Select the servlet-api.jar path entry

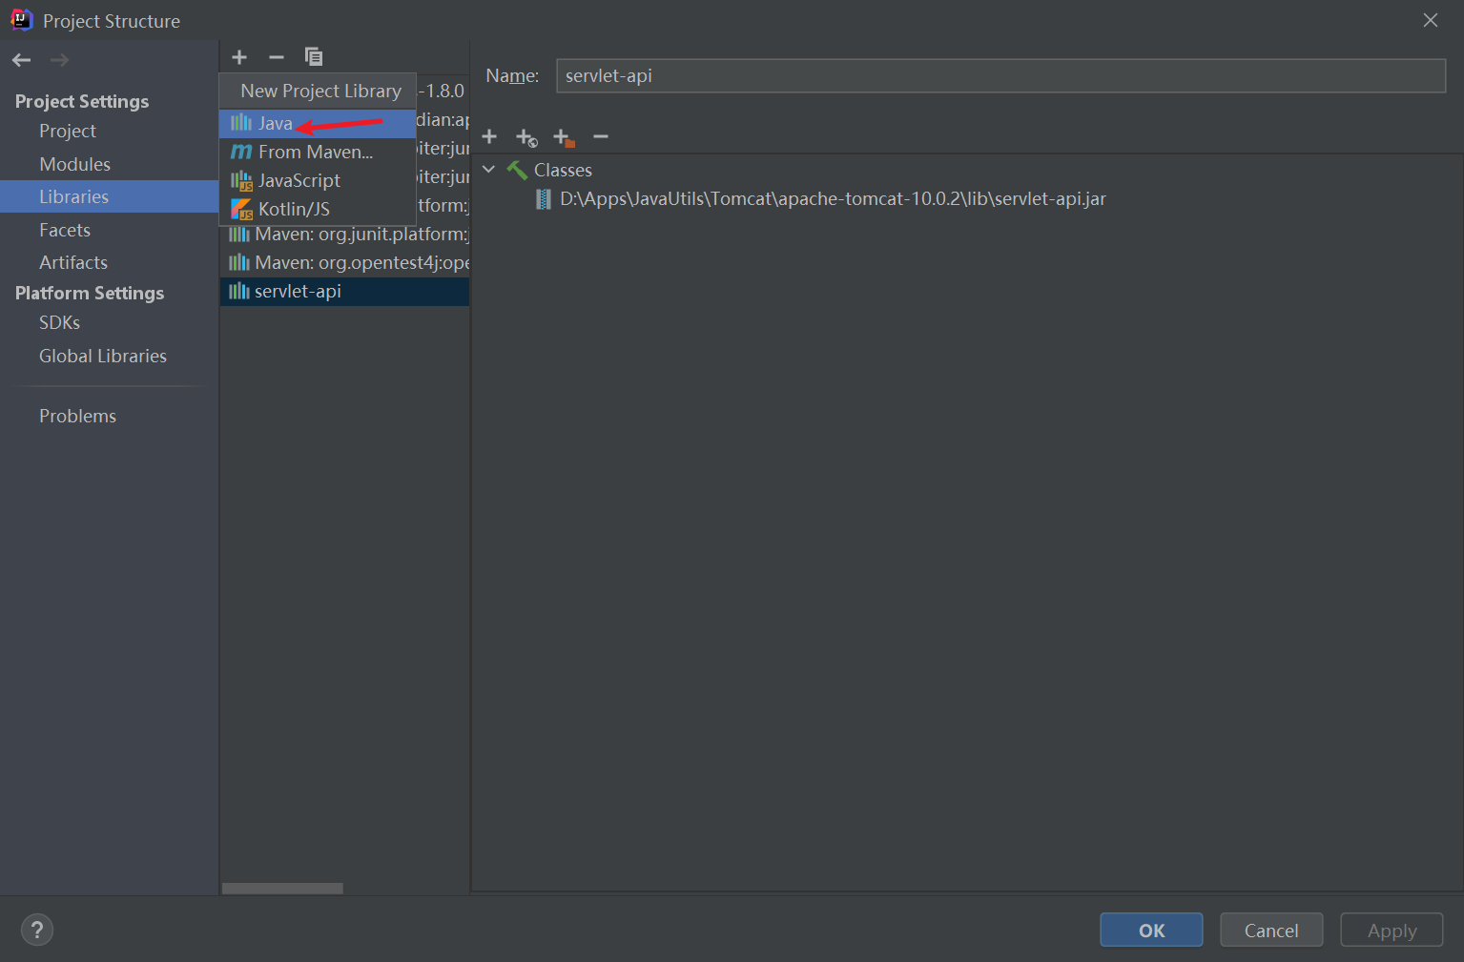click(x=833, y=198)
